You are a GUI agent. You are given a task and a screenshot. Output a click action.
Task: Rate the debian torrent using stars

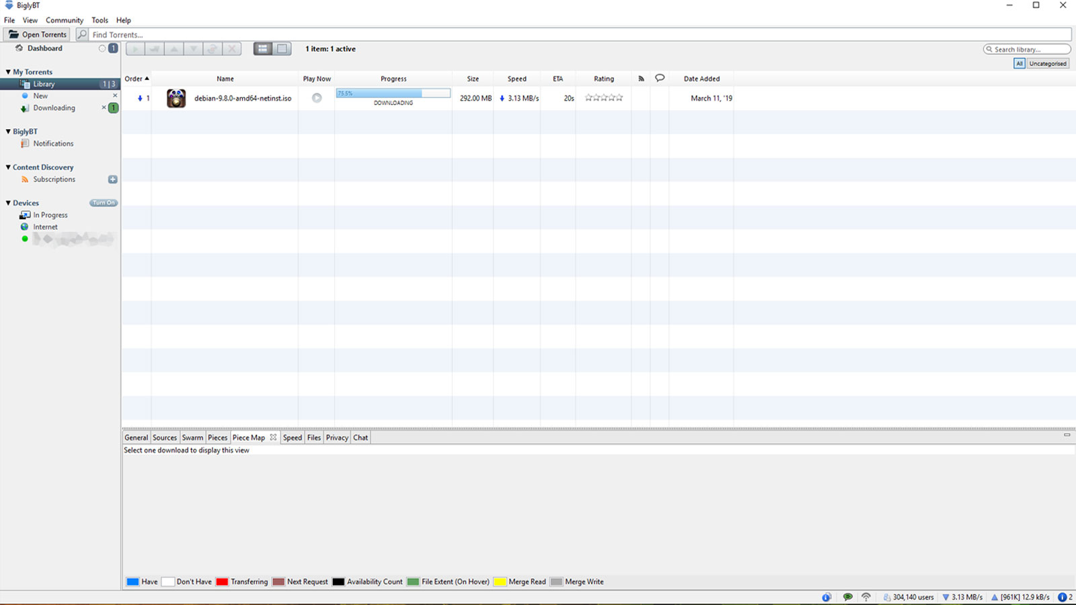coord(604,98)
